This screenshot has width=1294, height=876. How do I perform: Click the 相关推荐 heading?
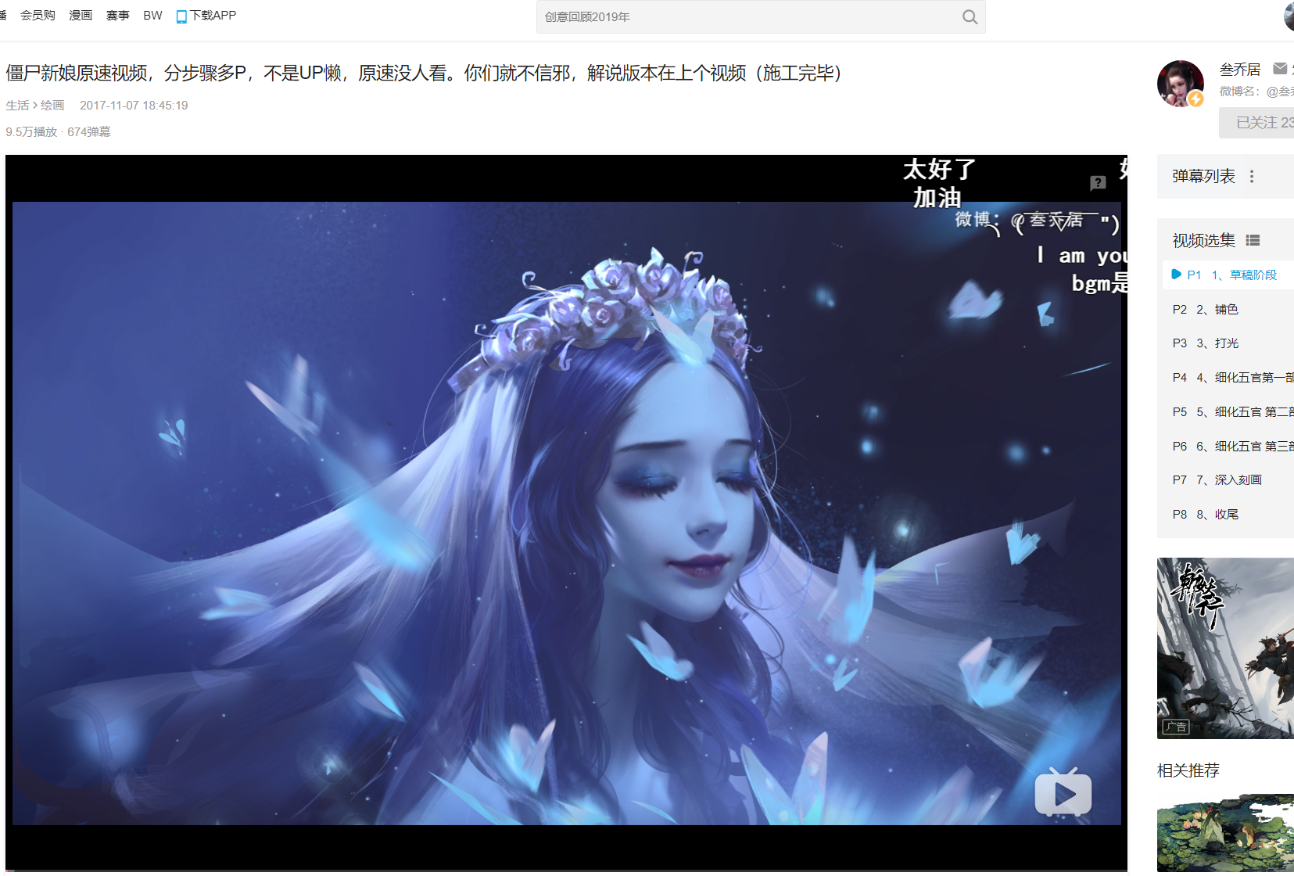coord(1188,770)
